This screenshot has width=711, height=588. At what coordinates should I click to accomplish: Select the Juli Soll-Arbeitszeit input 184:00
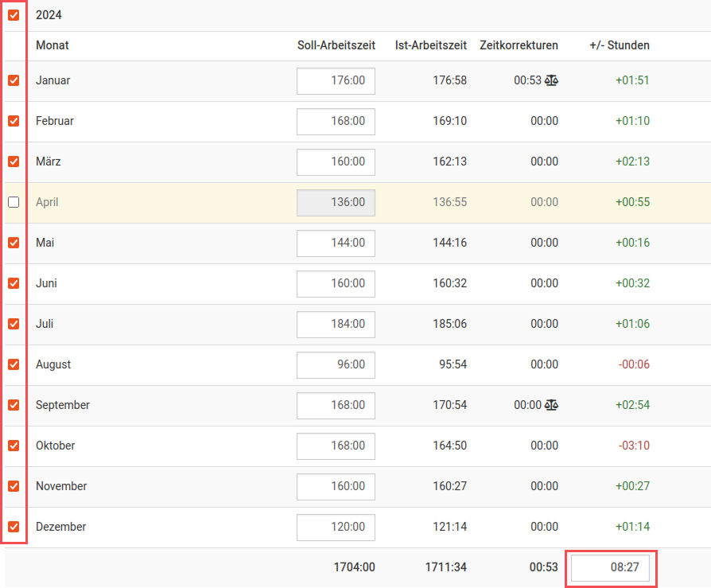(336, 324)
